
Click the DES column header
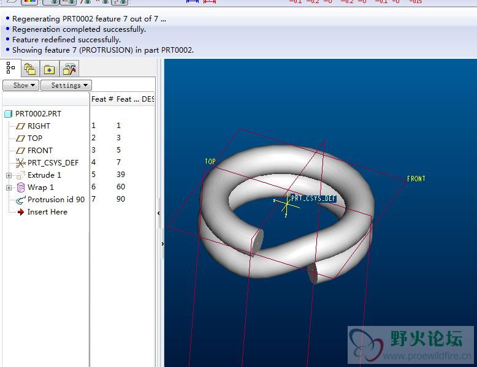148,99
